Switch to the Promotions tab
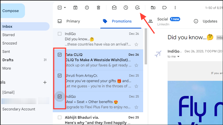 [x=121, y=21]
